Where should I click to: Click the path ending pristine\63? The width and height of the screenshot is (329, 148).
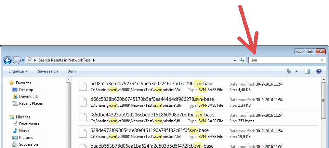click(136, 137)
